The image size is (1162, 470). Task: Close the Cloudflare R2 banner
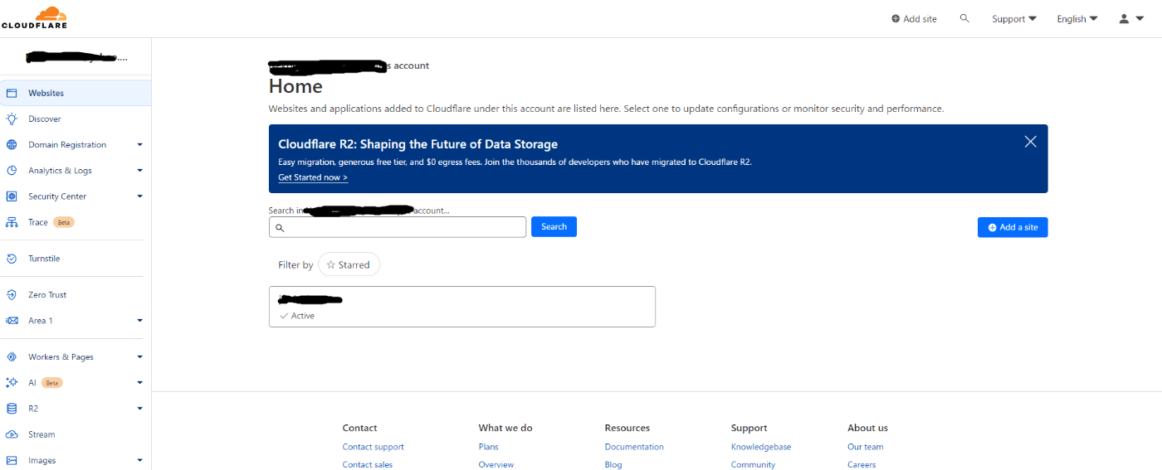click(1031, 142)
